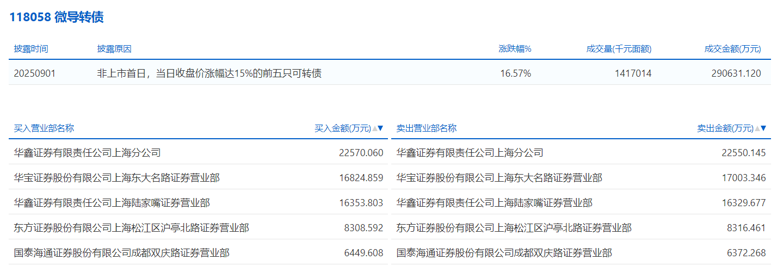Click the 成交金额(万元) column header
777x266 pixels.
click(x=732, y=49)
